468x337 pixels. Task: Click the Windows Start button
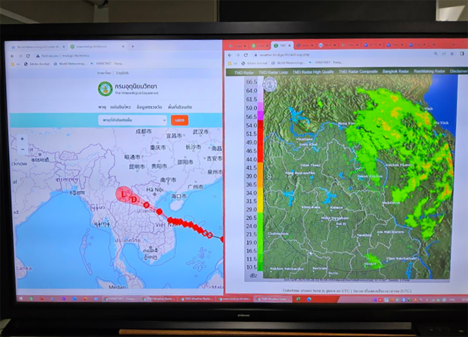click(x=21, y=298)
